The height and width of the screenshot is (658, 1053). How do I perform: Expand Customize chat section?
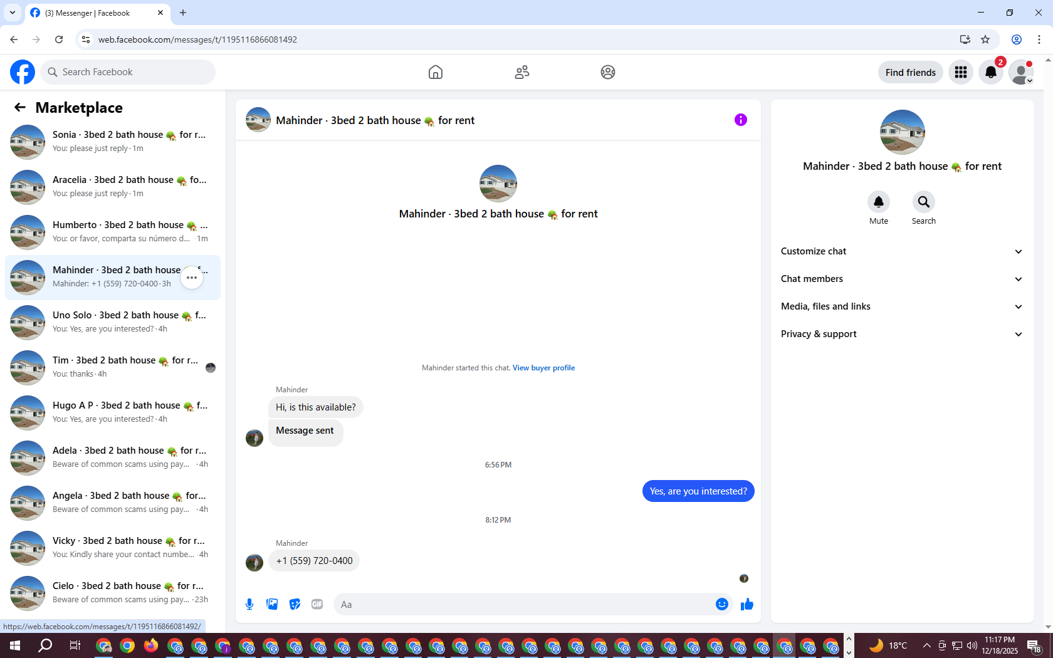[902, 251]
